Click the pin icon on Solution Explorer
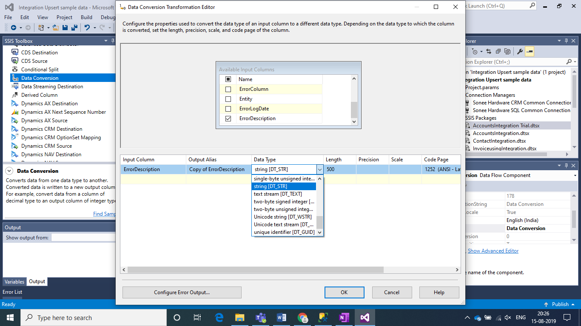 (x=566, y=41)
